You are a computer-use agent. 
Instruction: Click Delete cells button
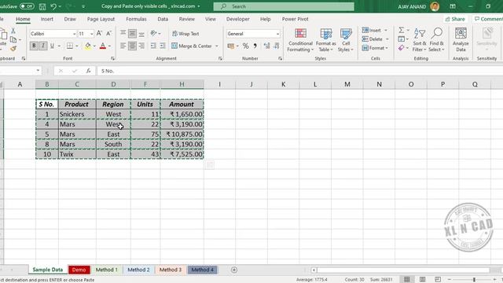tap(373, 39)
